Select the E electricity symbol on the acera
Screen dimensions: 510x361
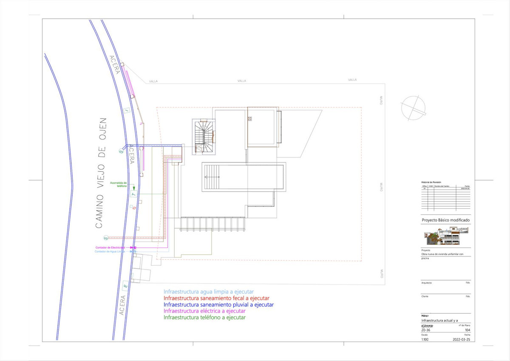(125, 286)
